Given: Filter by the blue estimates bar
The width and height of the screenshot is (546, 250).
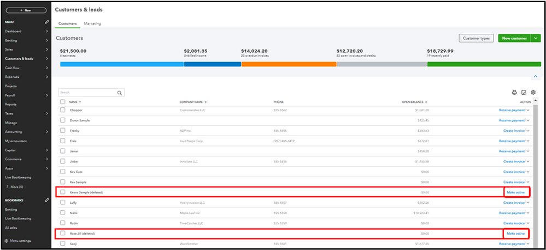Looking at the screenshot, I should pos(122,64).
